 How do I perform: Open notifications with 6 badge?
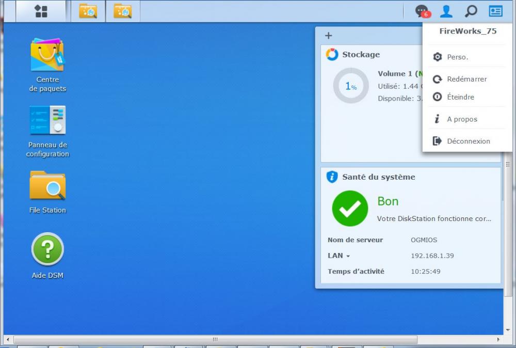point(423,11)
